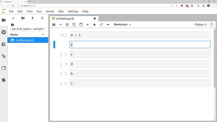Toggle Name column sort order arrow
The image size is (217, 122).
point(43,35)
